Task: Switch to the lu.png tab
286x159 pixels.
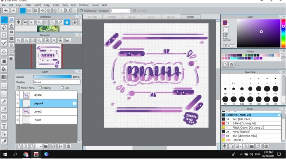Action: [151, 17]
